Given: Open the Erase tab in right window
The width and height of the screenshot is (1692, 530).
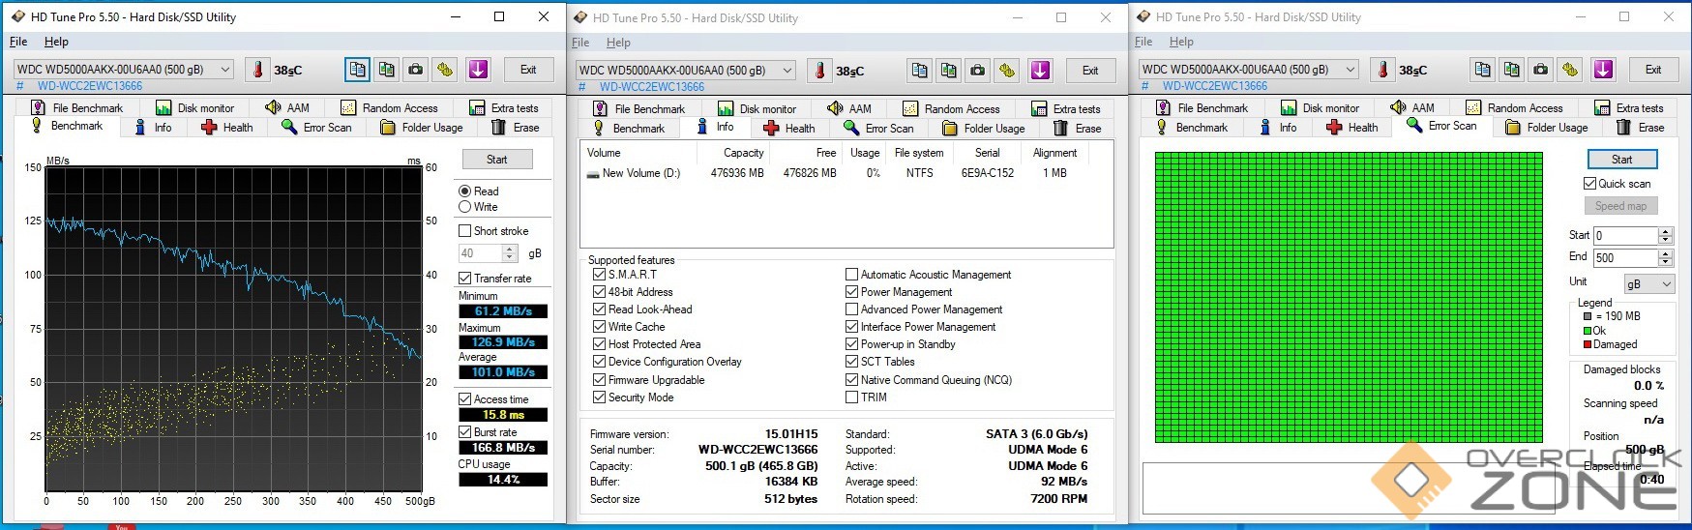Looking at the screenshot, I should tap(1641, 128).
